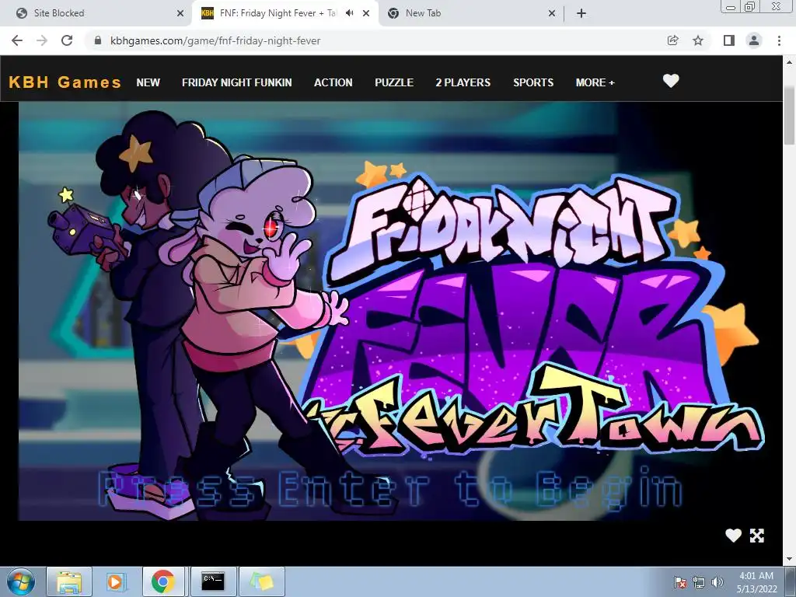
Task: Click the padlock site info icon
Action: click(98, 40)
